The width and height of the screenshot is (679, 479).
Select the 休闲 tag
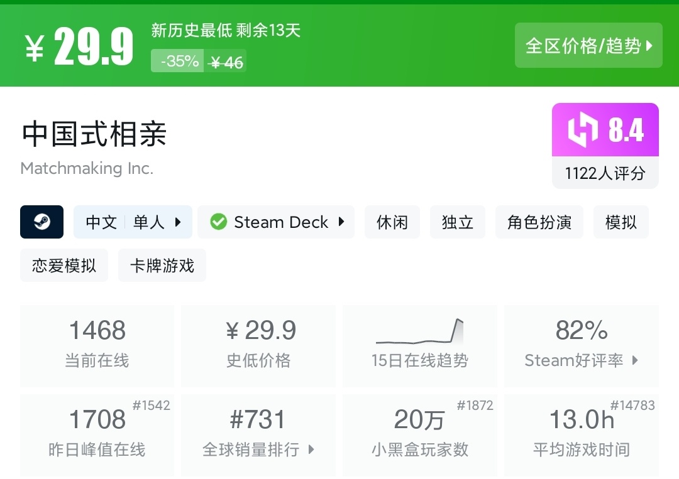pyautogui.click(x=392, y=222)
